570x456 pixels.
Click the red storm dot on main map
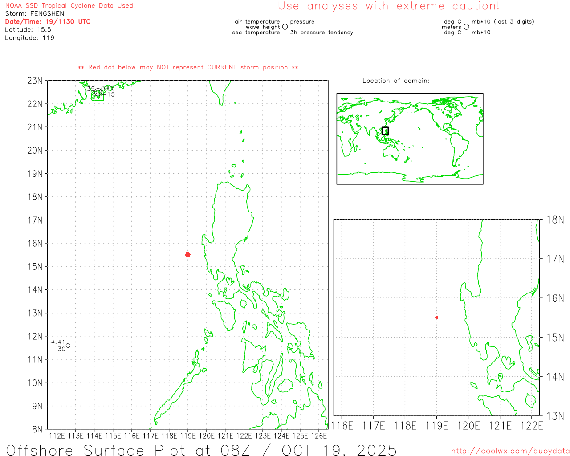[188, 255]
